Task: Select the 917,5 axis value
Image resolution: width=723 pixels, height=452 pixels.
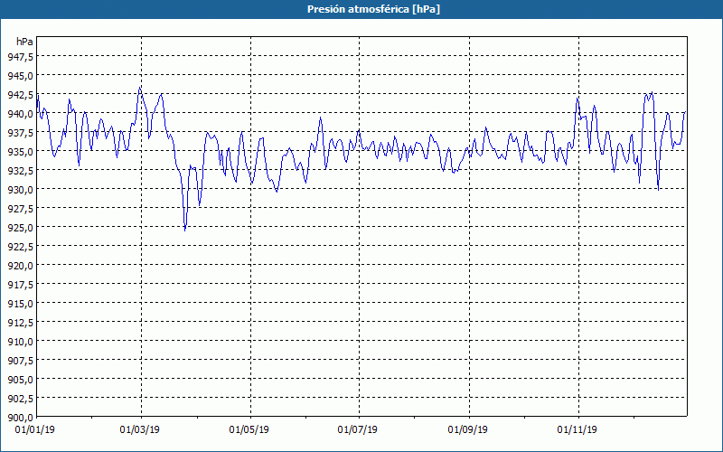Action: (20, 285)
